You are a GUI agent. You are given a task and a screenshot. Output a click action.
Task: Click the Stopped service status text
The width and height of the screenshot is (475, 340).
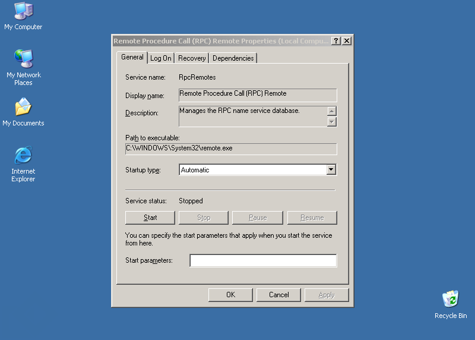(x=191, y=201)
